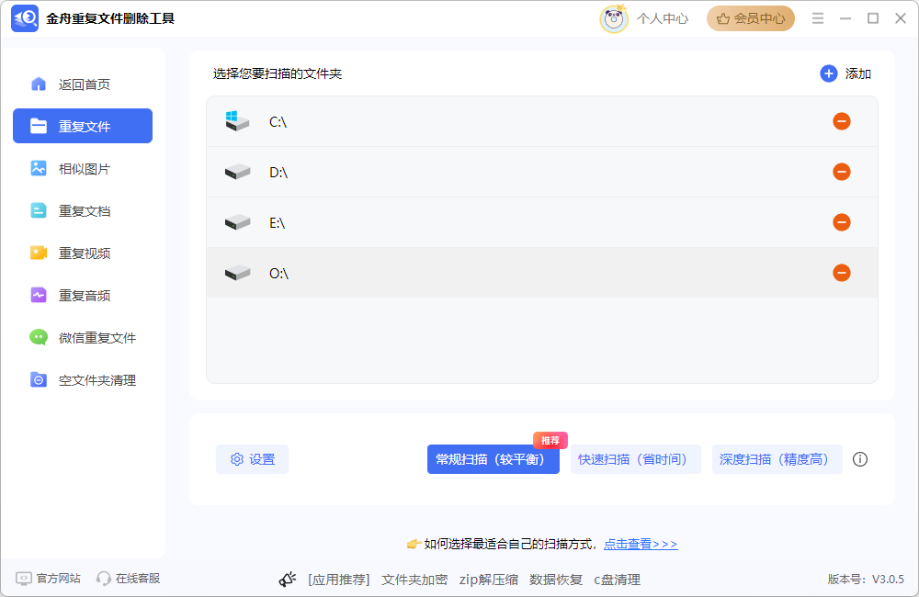Screen dimensions: 919x597
Task: Select the E:\ row text
Action: [277, 222]
